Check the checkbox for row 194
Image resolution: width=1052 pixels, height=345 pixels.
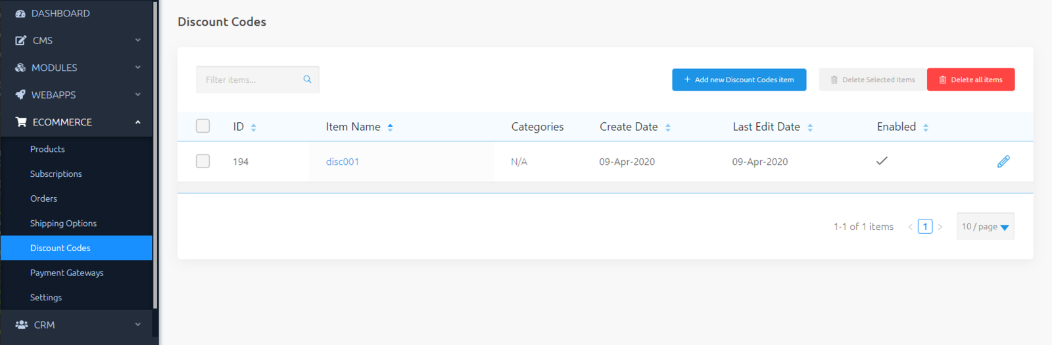203,161
